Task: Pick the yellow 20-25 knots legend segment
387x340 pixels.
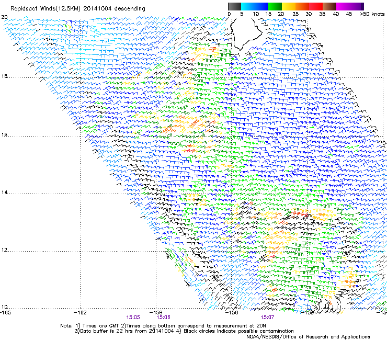Action: pyautogui.click(x=289, y=6)
